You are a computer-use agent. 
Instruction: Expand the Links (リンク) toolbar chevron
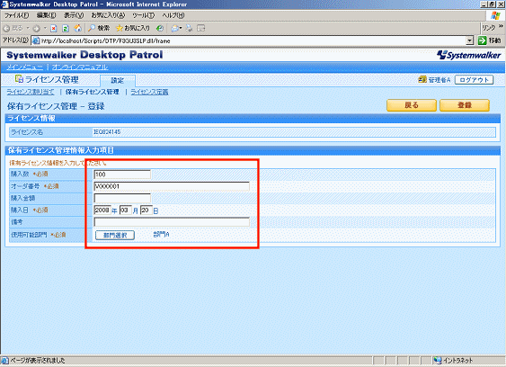501,26
